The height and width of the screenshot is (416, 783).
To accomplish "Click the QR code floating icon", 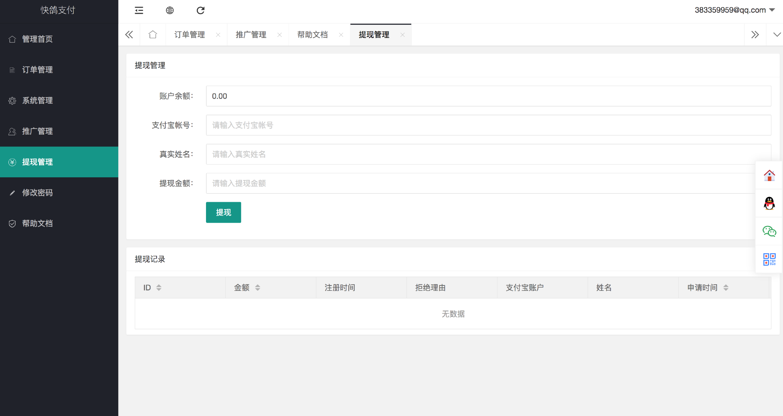I will coord(769,259).
